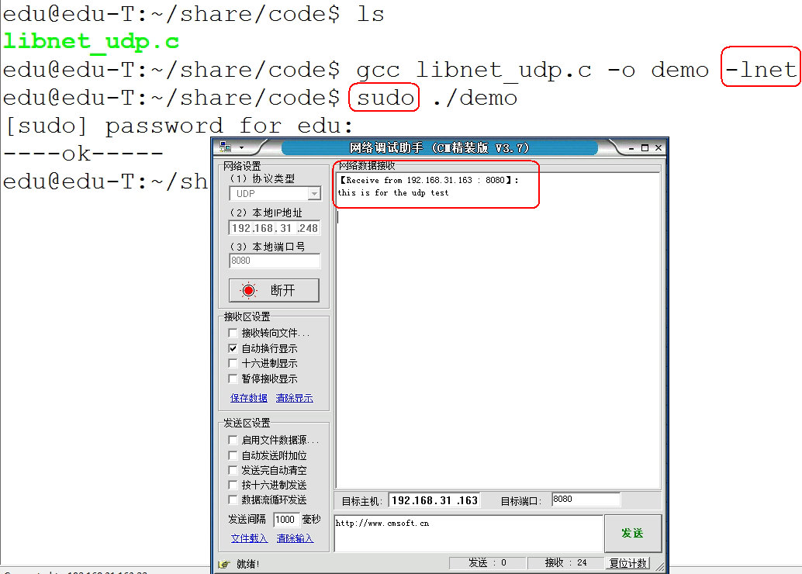Click the send interval field showing 1000
This screenshot has width=802, height=574.
tap(285, 519)
